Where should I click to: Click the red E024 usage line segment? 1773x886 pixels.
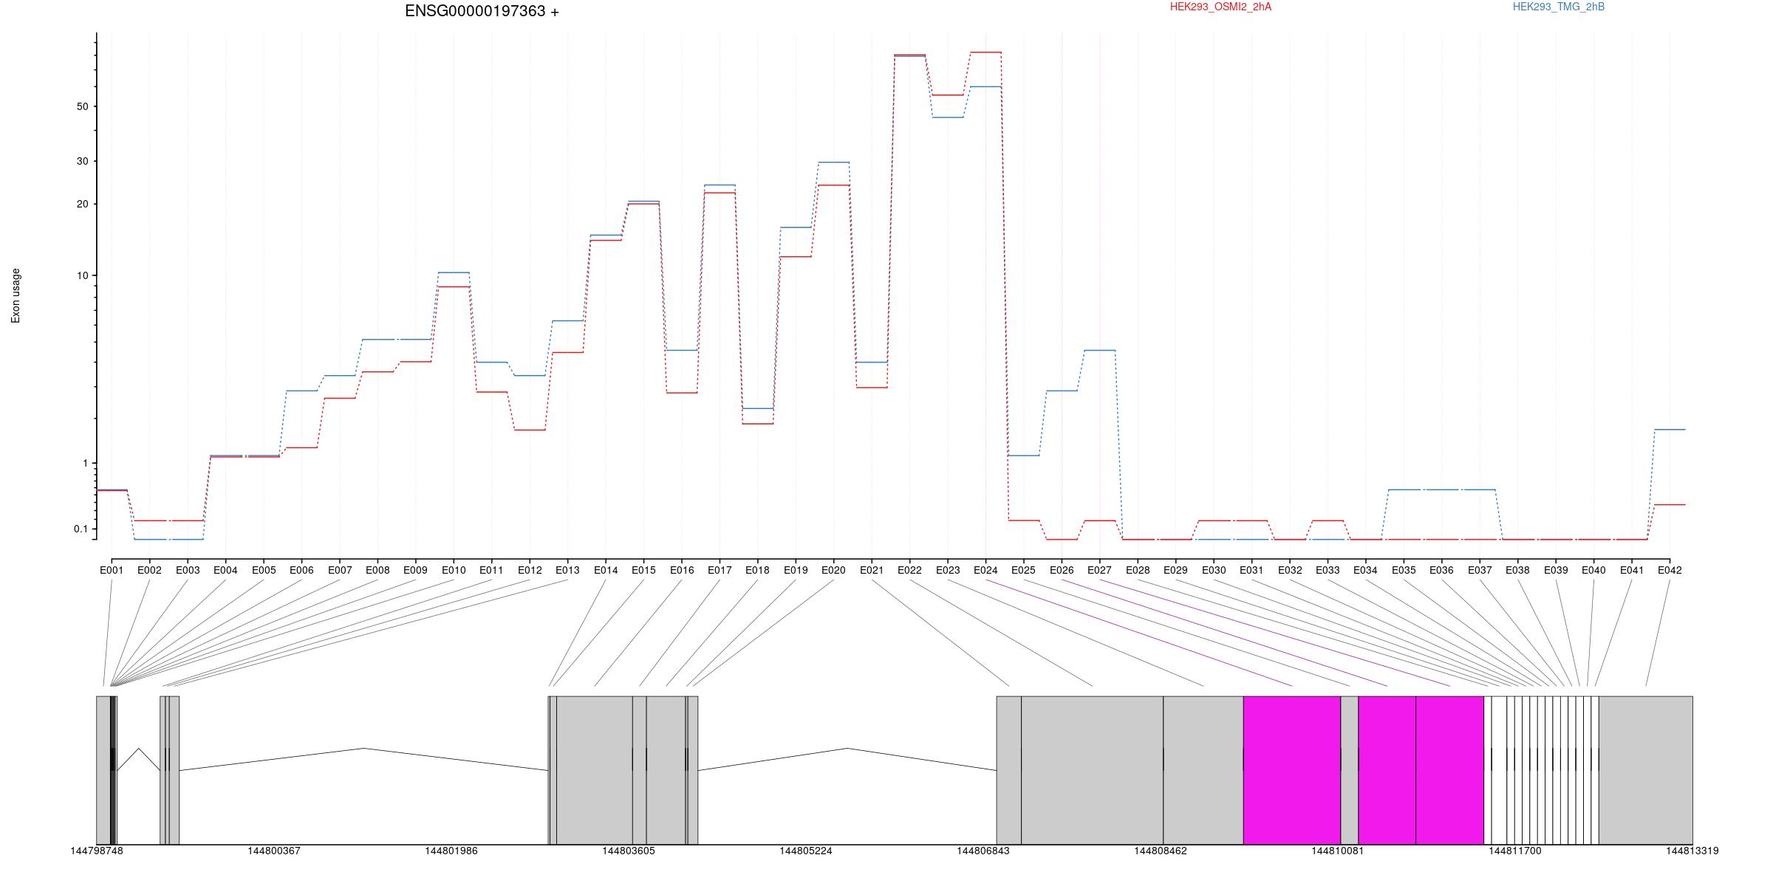coord(985,52)
